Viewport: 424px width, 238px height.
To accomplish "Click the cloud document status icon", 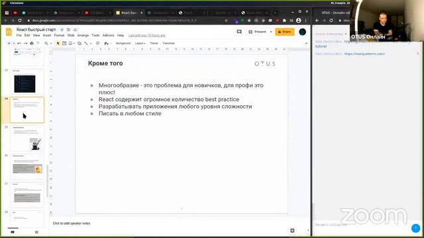I will click(75, 30).
